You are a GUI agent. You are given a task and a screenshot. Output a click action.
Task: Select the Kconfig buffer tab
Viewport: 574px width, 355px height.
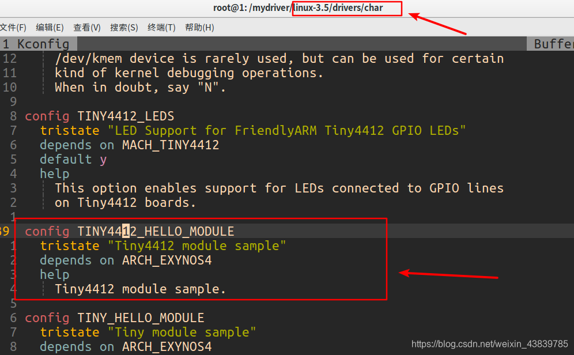(39, 44)
